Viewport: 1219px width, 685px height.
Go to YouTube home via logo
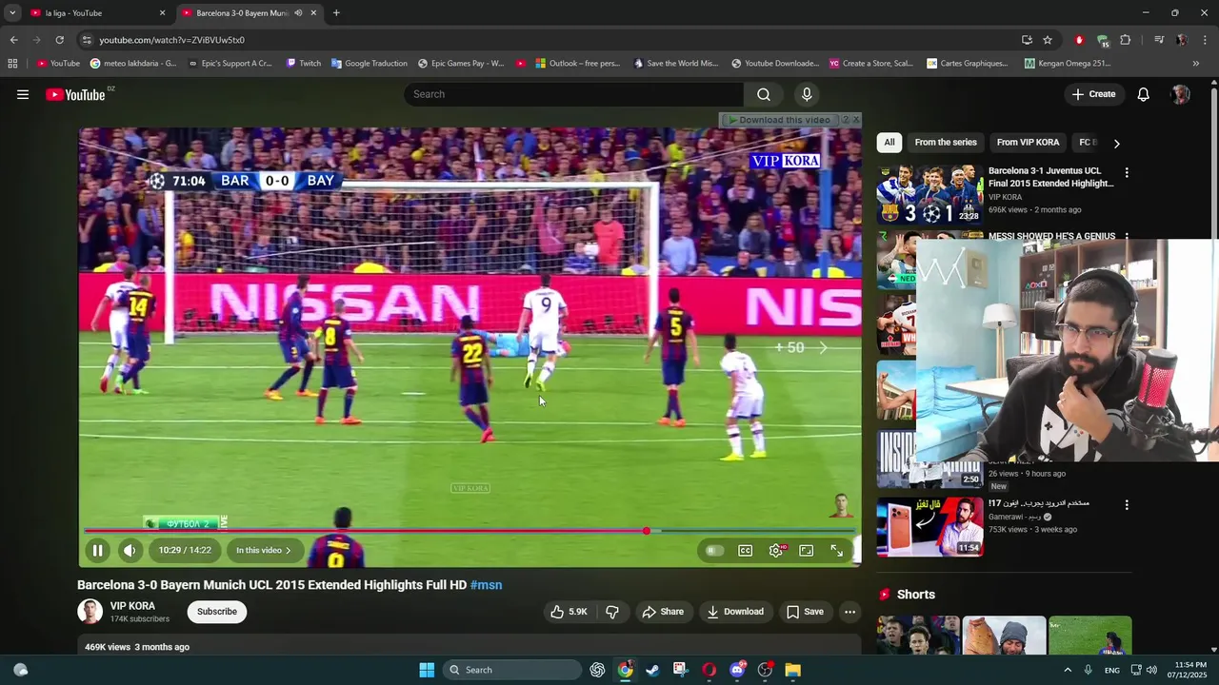tap(75, 94)
